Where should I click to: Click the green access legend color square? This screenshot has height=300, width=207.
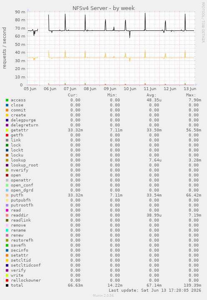coord(7,100)
